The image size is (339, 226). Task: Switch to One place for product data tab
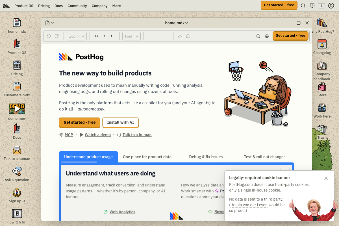tap(147, 157)
